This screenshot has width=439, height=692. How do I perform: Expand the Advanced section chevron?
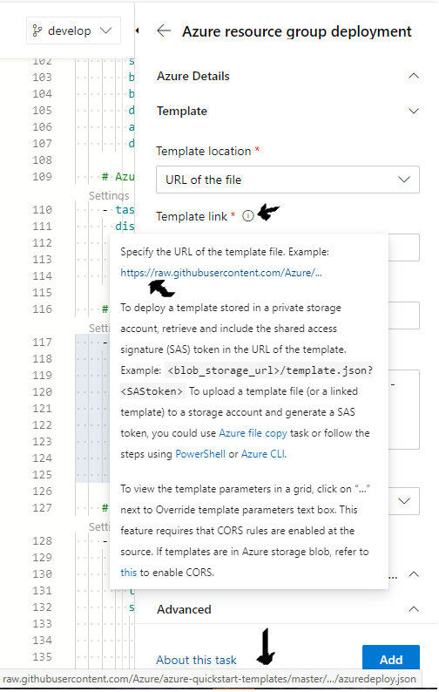click(414, 609)
